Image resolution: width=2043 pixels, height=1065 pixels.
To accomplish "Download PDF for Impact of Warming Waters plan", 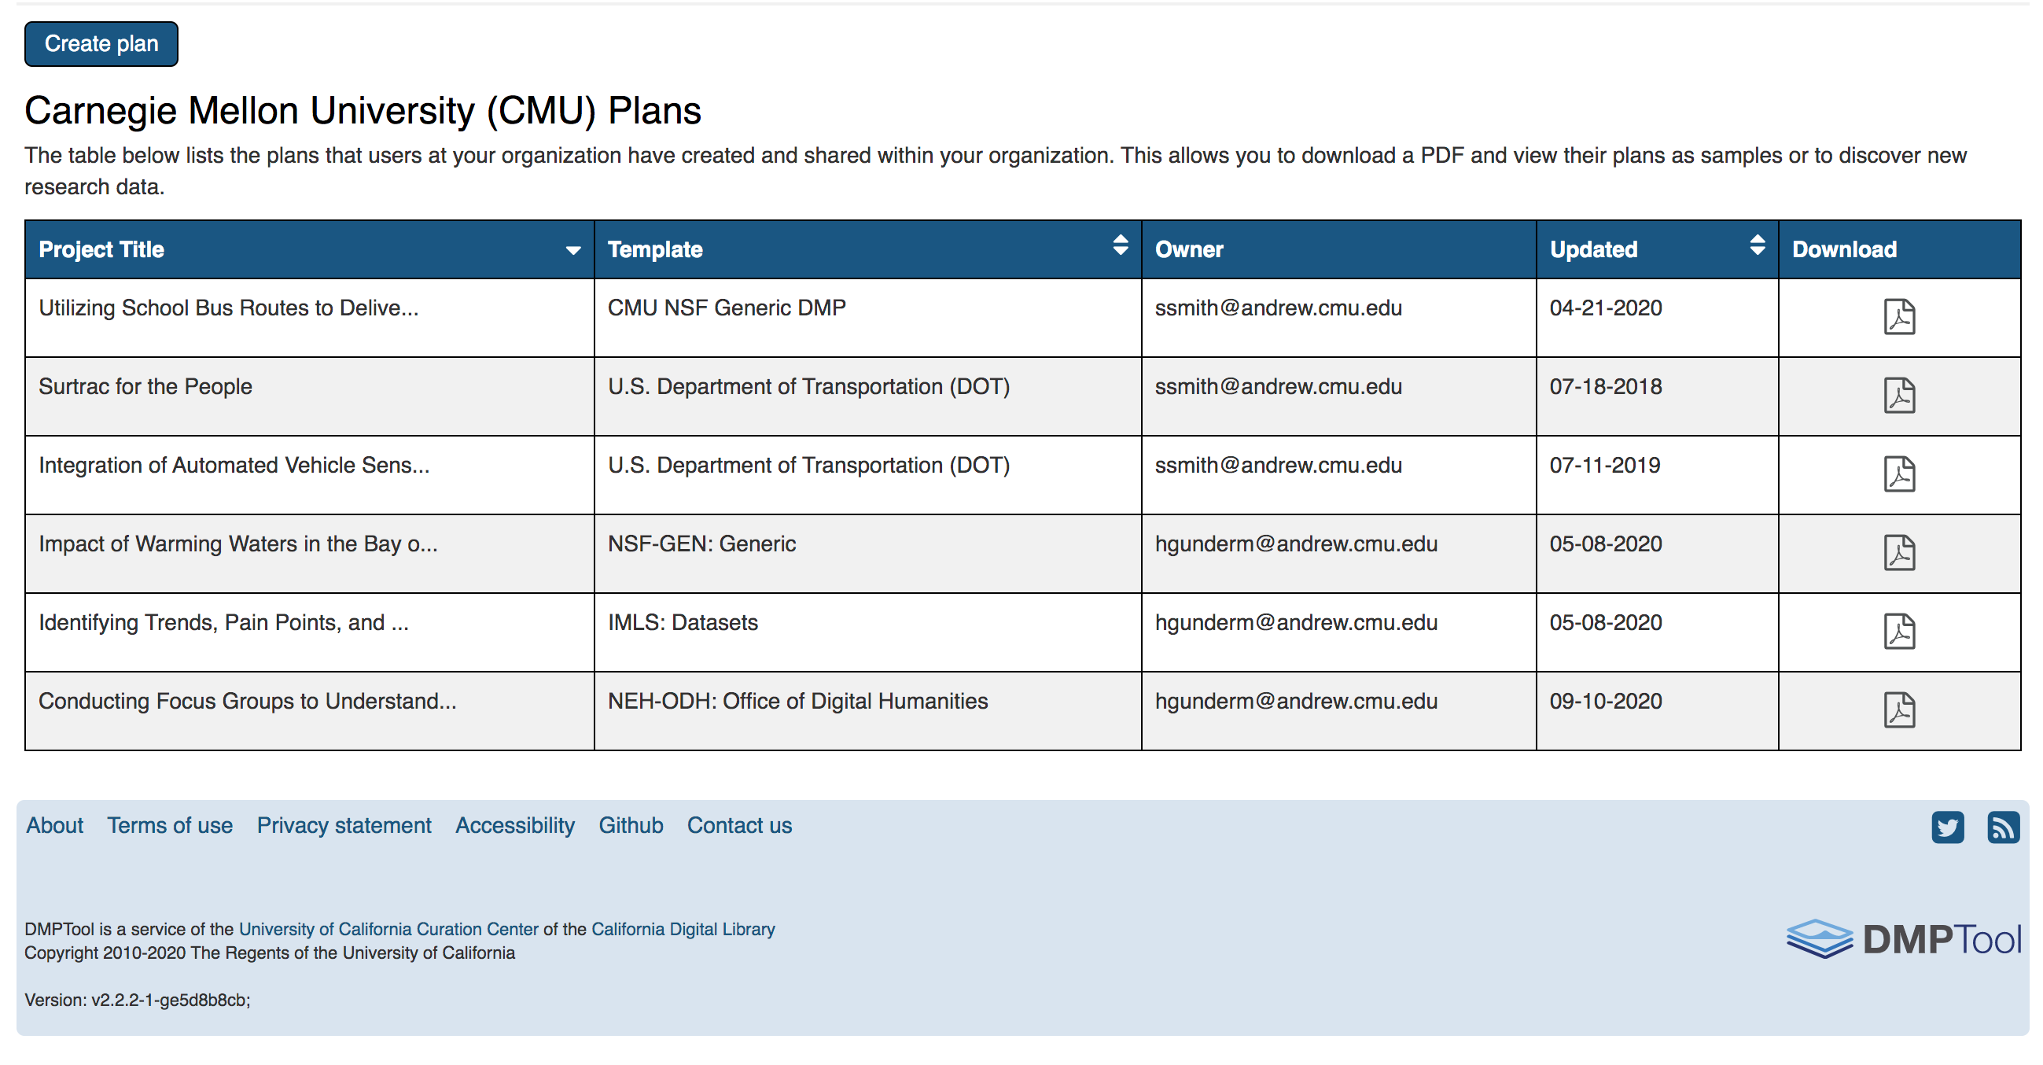I will pyautogui.click(x=1898, y=552).
